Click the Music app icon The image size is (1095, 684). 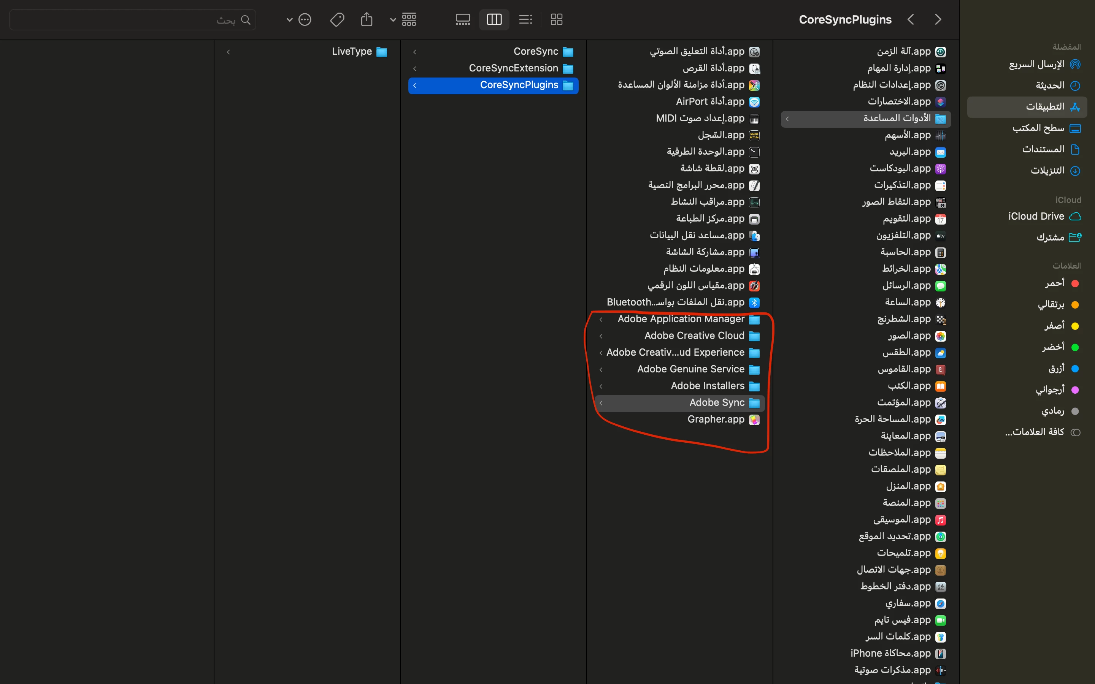click(x=940, y=520)
